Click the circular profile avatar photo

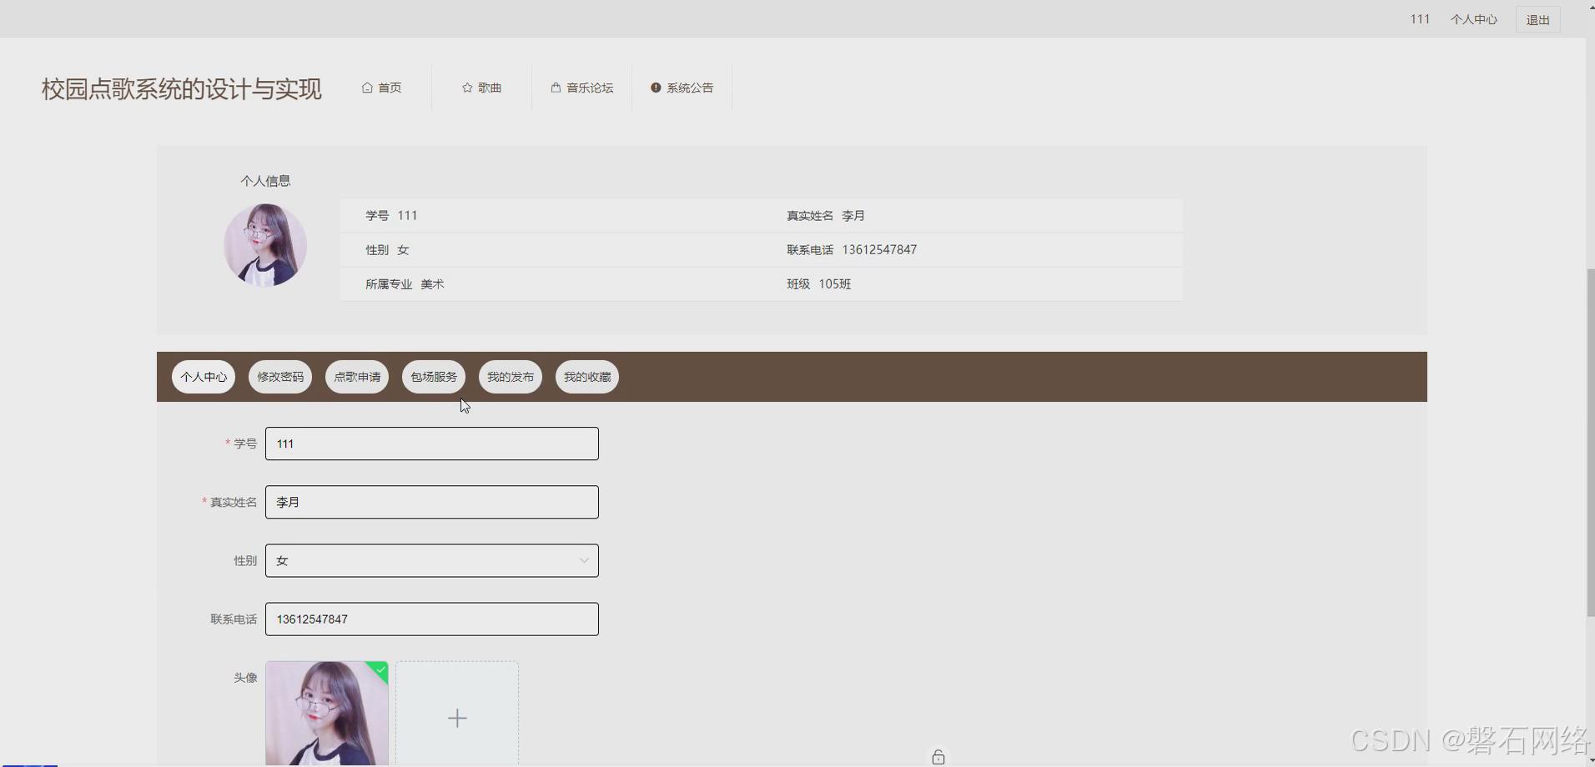[x=265, y=245]
